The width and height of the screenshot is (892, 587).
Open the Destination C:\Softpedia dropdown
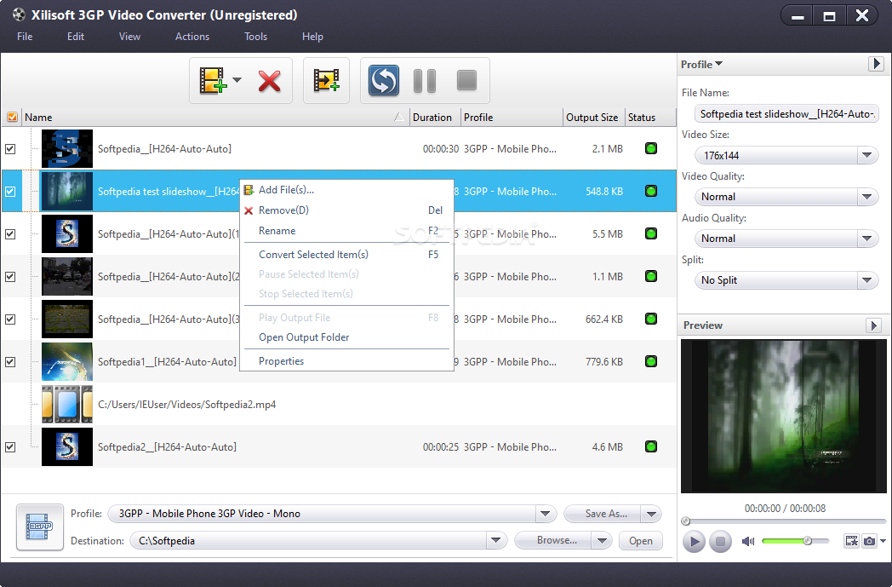495,540
